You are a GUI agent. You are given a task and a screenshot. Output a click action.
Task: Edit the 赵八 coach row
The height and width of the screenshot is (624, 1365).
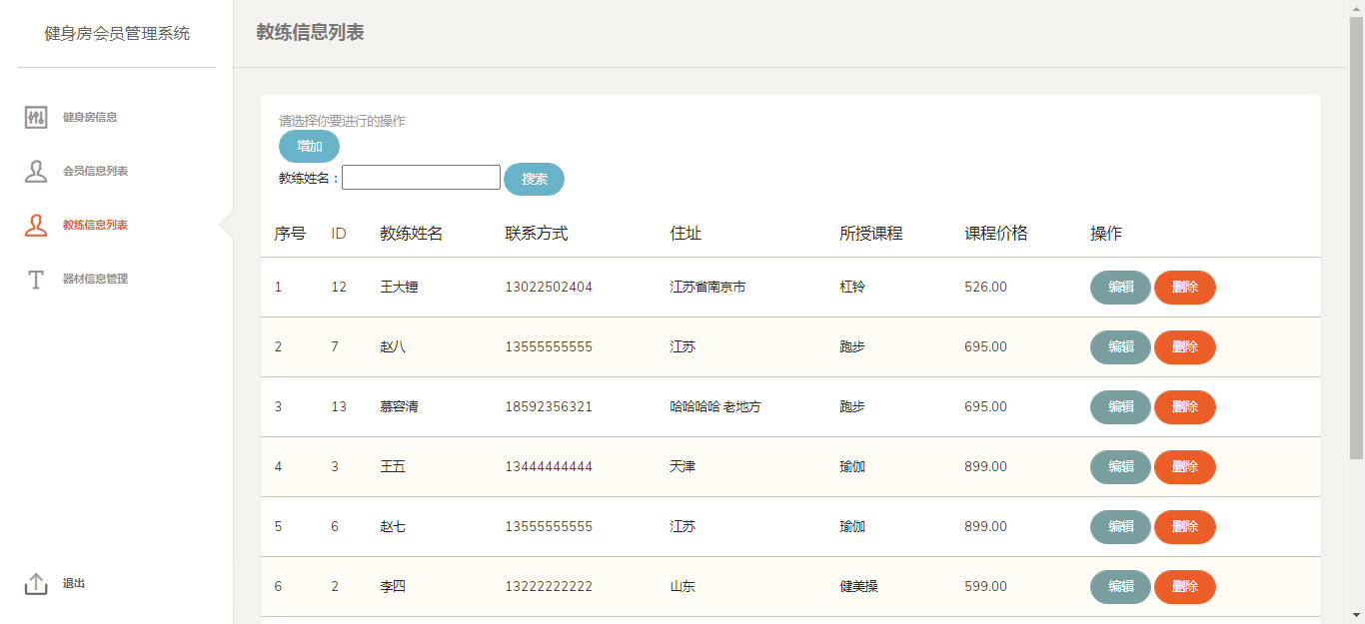tap(1120, 347)
